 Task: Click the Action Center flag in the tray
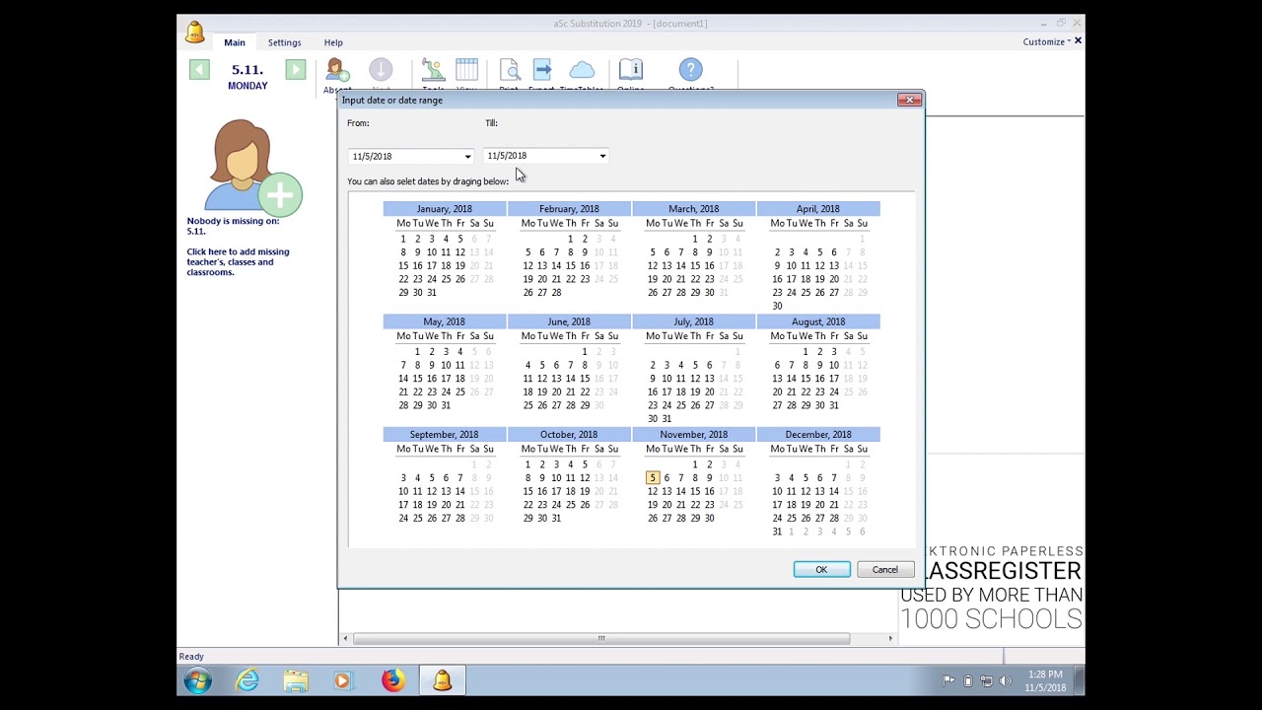(x=948, y=680)
